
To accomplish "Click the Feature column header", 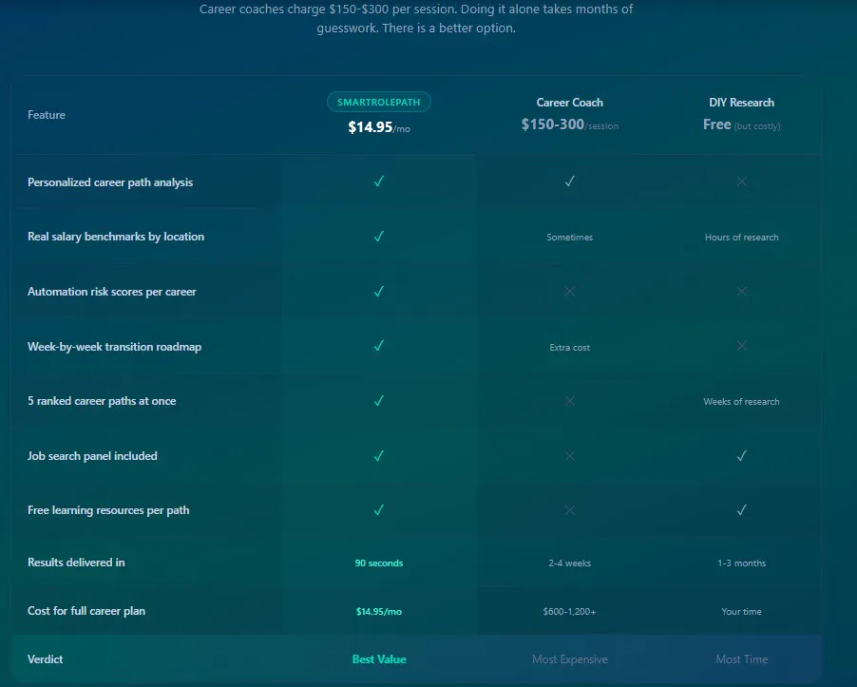I will point(47,115).
